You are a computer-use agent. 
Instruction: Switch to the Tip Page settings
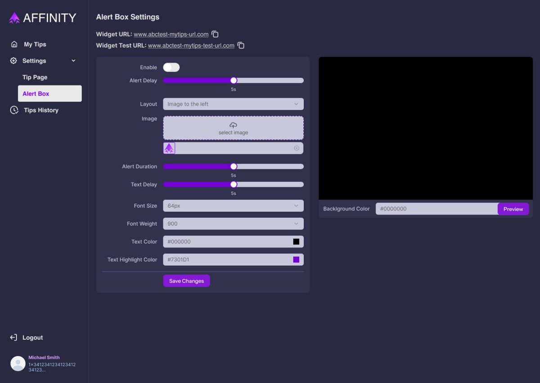(x=35, y=77)
